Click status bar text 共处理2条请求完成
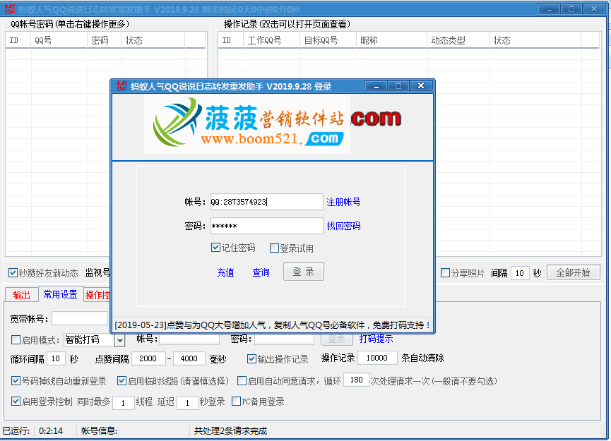Screen dimensions: 611x441 coord(231,431)
